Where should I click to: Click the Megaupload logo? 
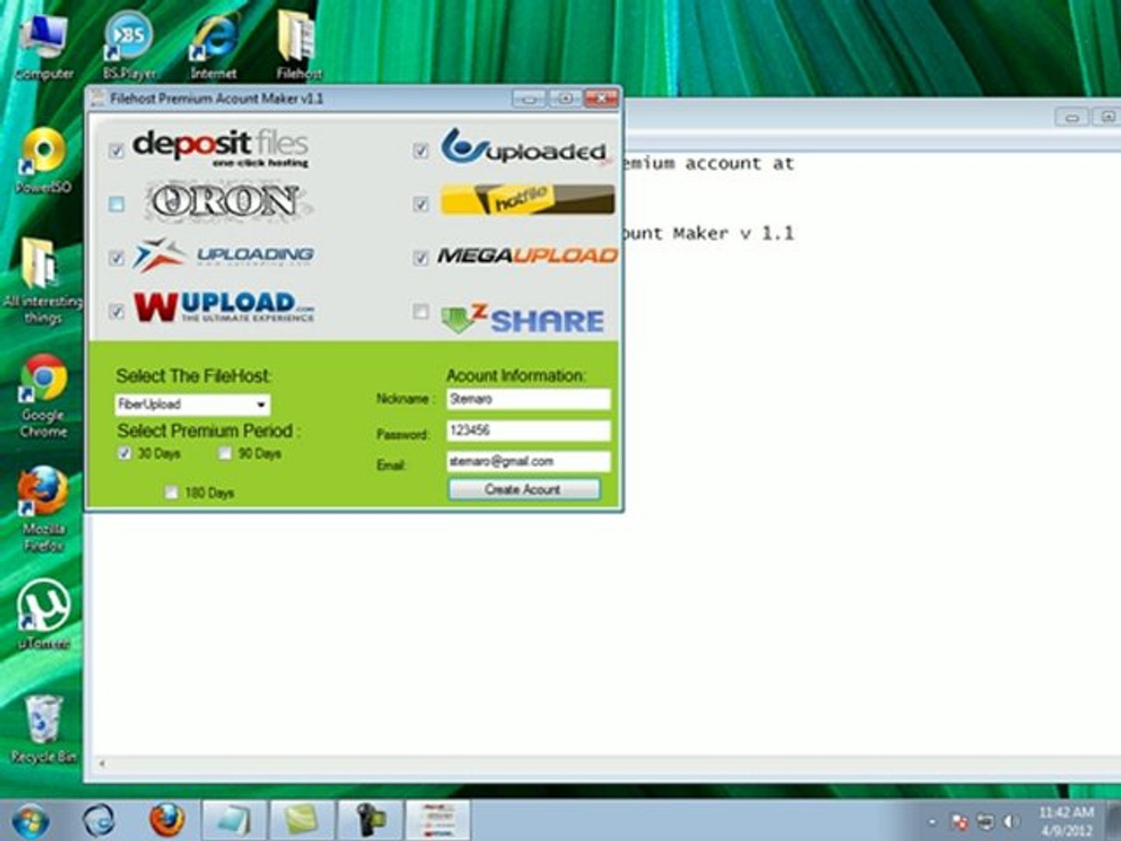tap(527, 255)
